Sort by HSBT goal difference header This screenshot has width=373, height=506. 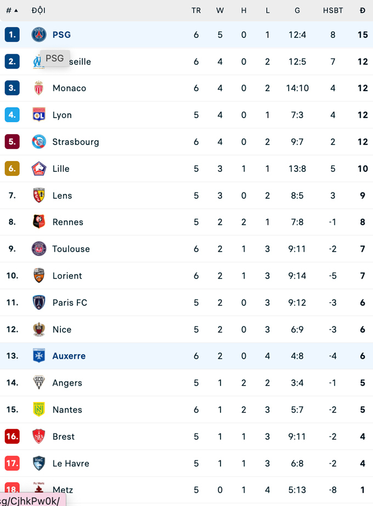pos(333,10)
